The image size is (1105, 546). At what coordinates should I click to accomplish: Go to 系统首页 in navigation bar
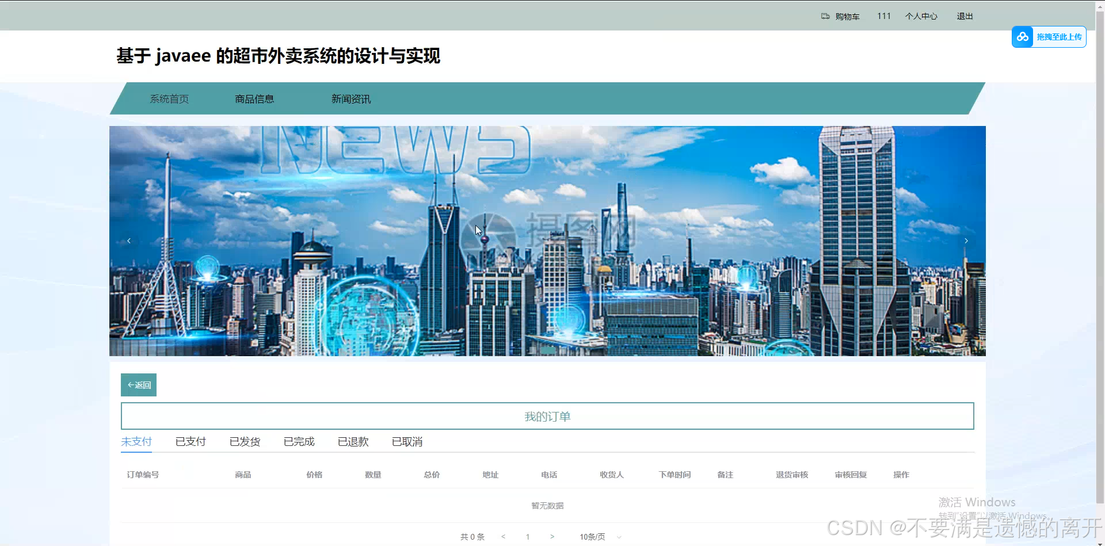tap(169, 99)
